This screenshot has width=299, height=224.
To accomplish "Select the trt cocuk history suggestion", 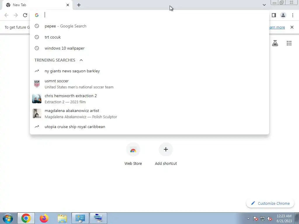I will (149, 37).
